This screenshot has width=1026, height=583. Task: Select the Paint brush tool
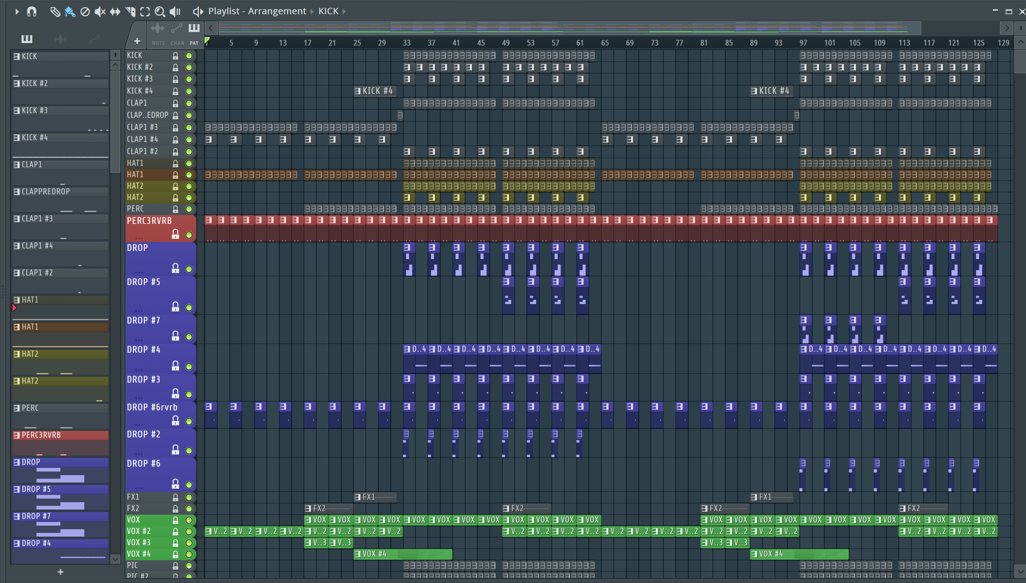70,12
